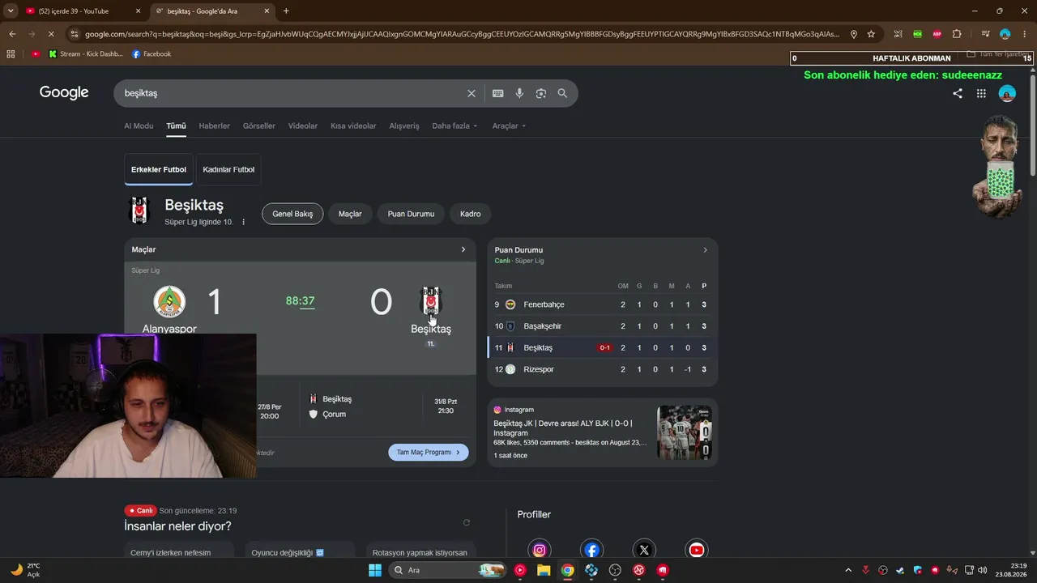This screenshot has width=1037, height=583.
Task: Open OBS Studio from the taskbar
Action: (x=615, y=570)
